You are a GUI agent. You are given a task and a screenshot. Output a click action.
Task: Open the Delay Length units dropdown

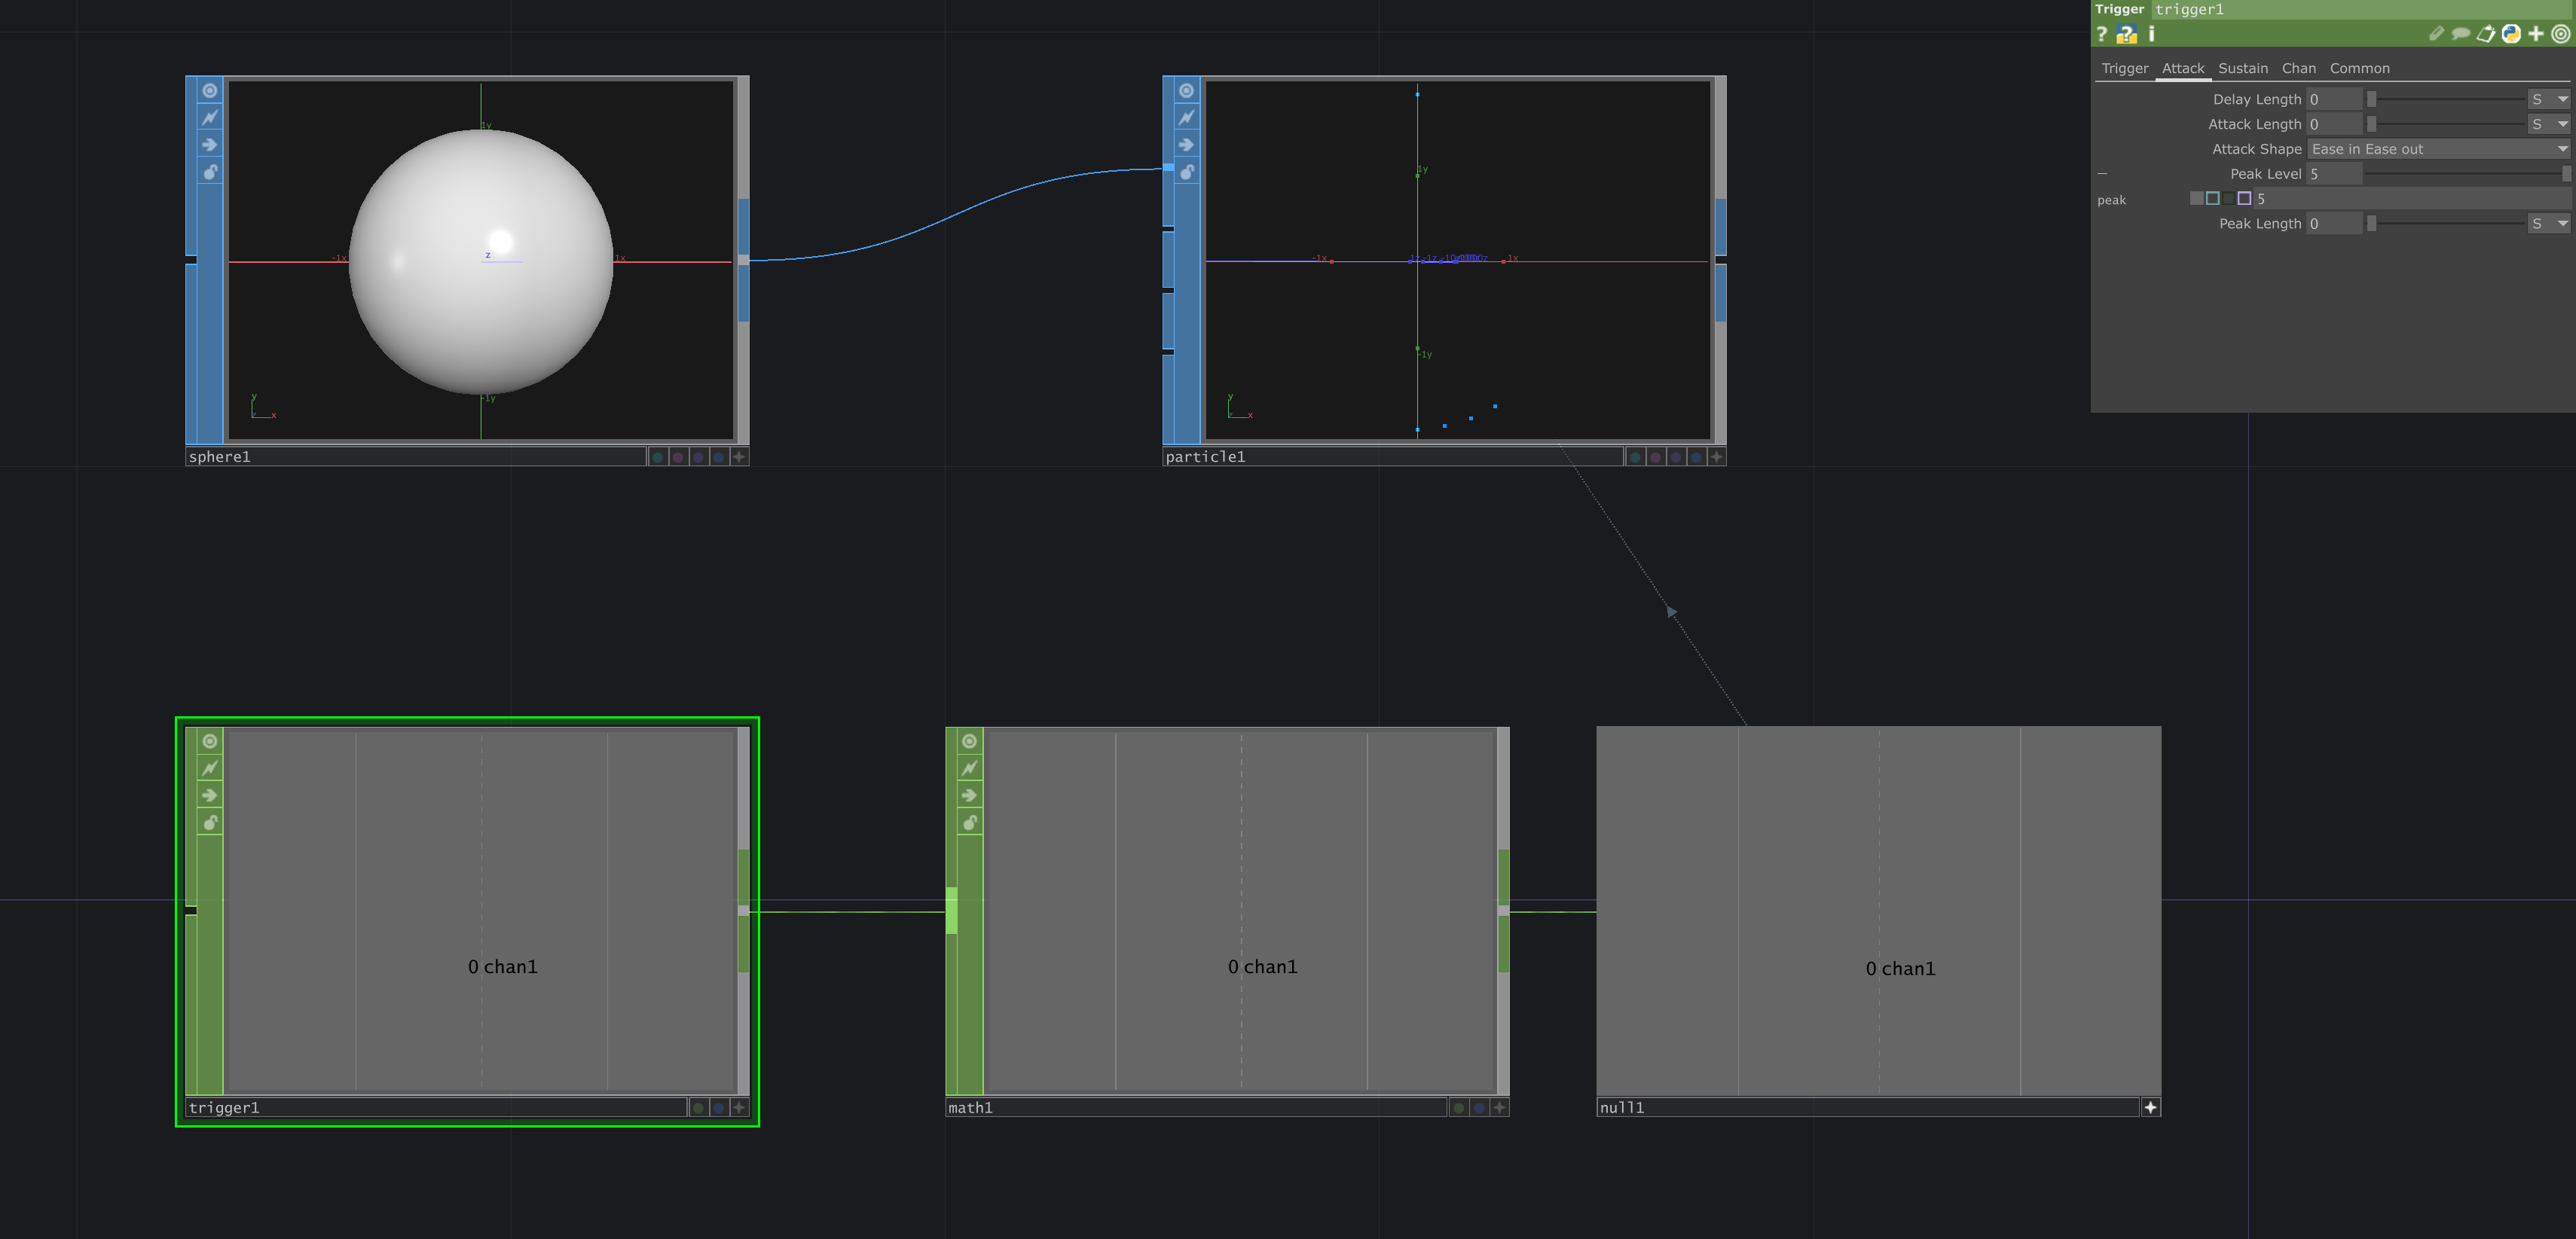tap(2549, 99)
